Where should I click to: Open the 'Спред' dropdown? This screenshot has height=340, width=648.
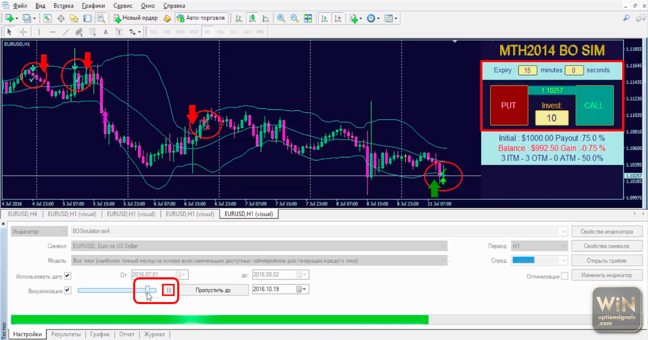[564, 260]
